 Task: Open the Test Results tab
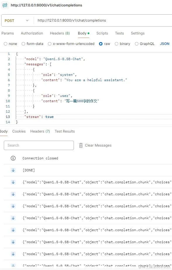point(65,131)
